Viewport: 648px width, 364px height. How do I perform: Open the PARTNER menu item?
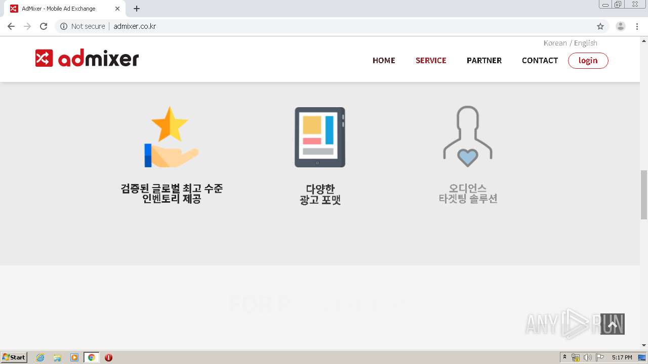pos(484,60)
